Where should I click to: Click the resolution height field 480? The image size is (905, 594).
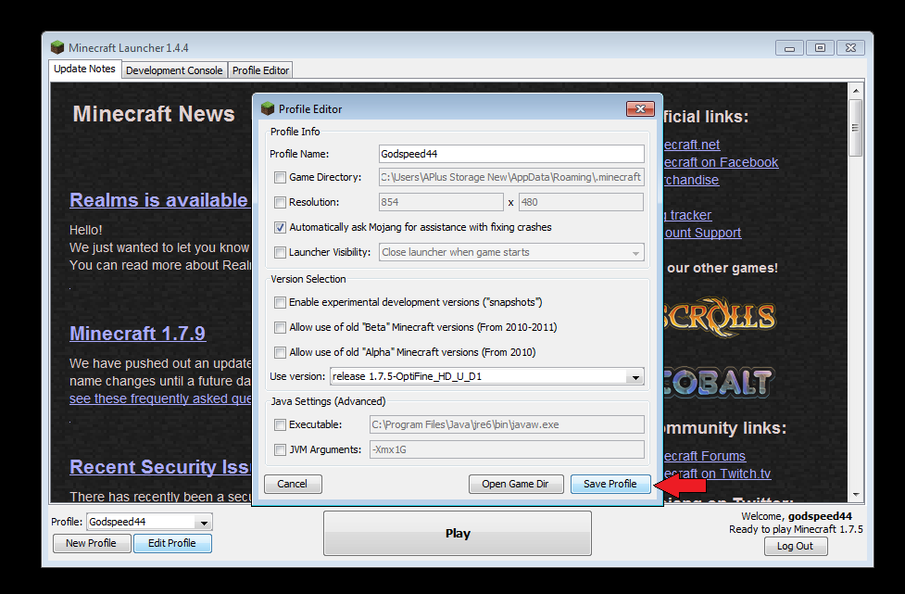click(581, 202)
